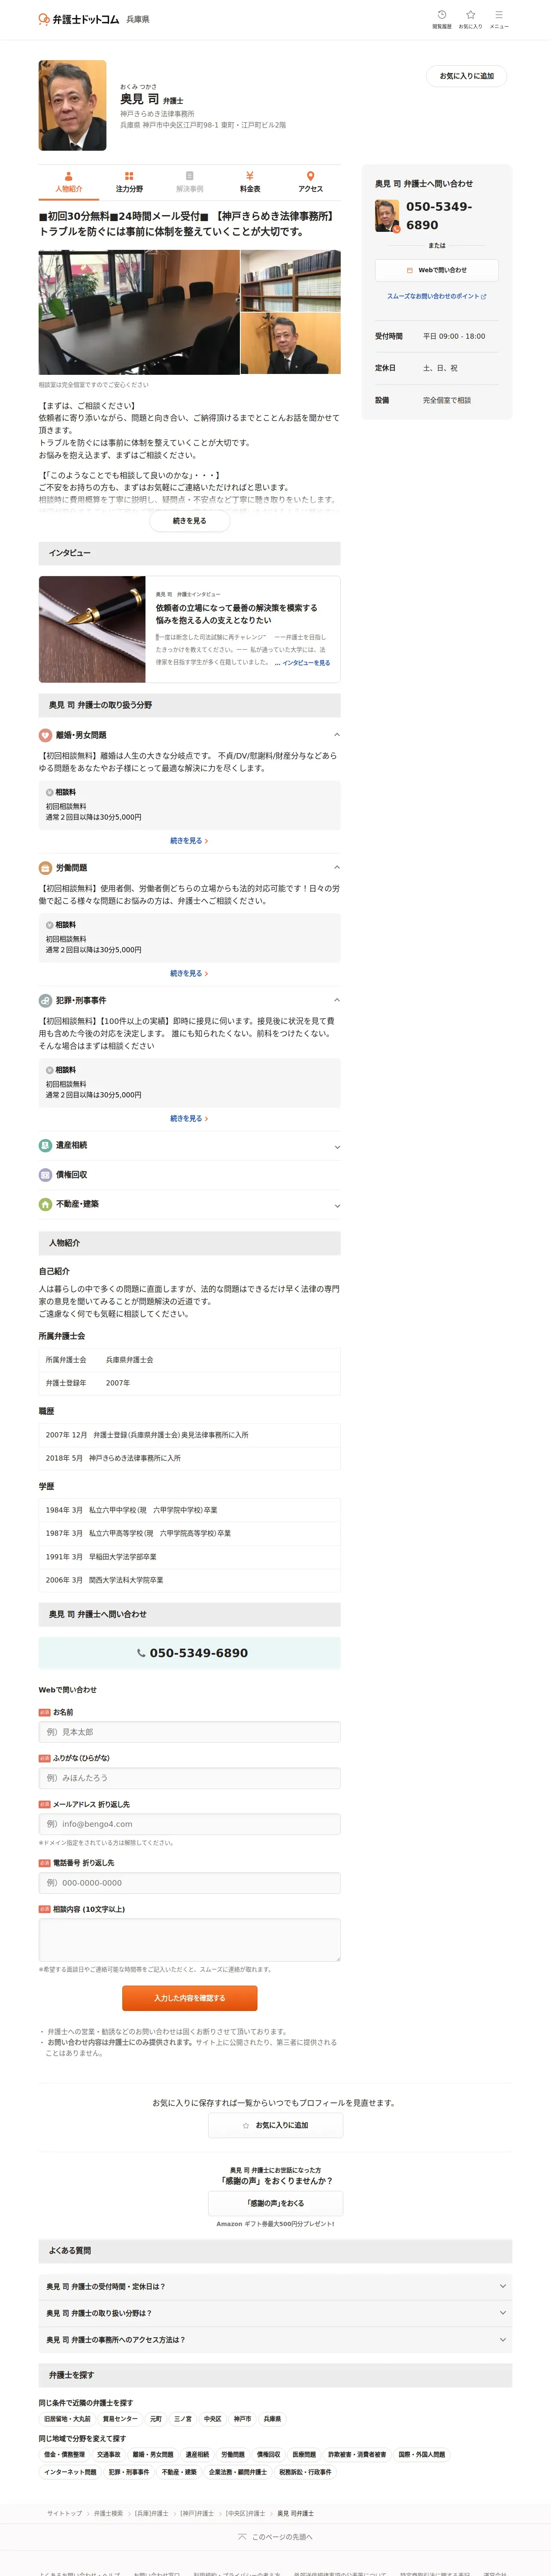Open the 料金表 tab

(250, 182)
